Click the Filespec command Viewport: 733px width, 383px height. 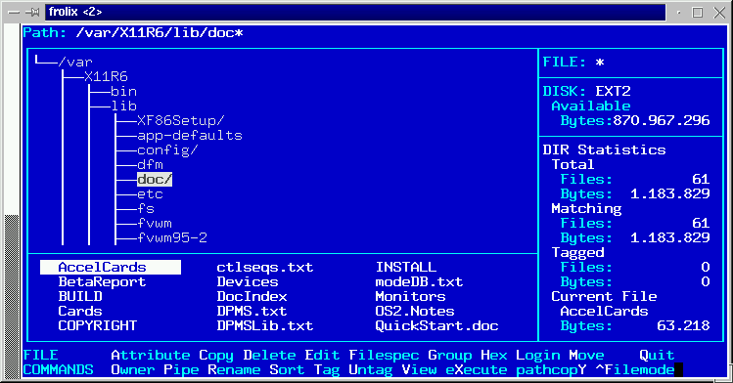(x=384, y=356)
